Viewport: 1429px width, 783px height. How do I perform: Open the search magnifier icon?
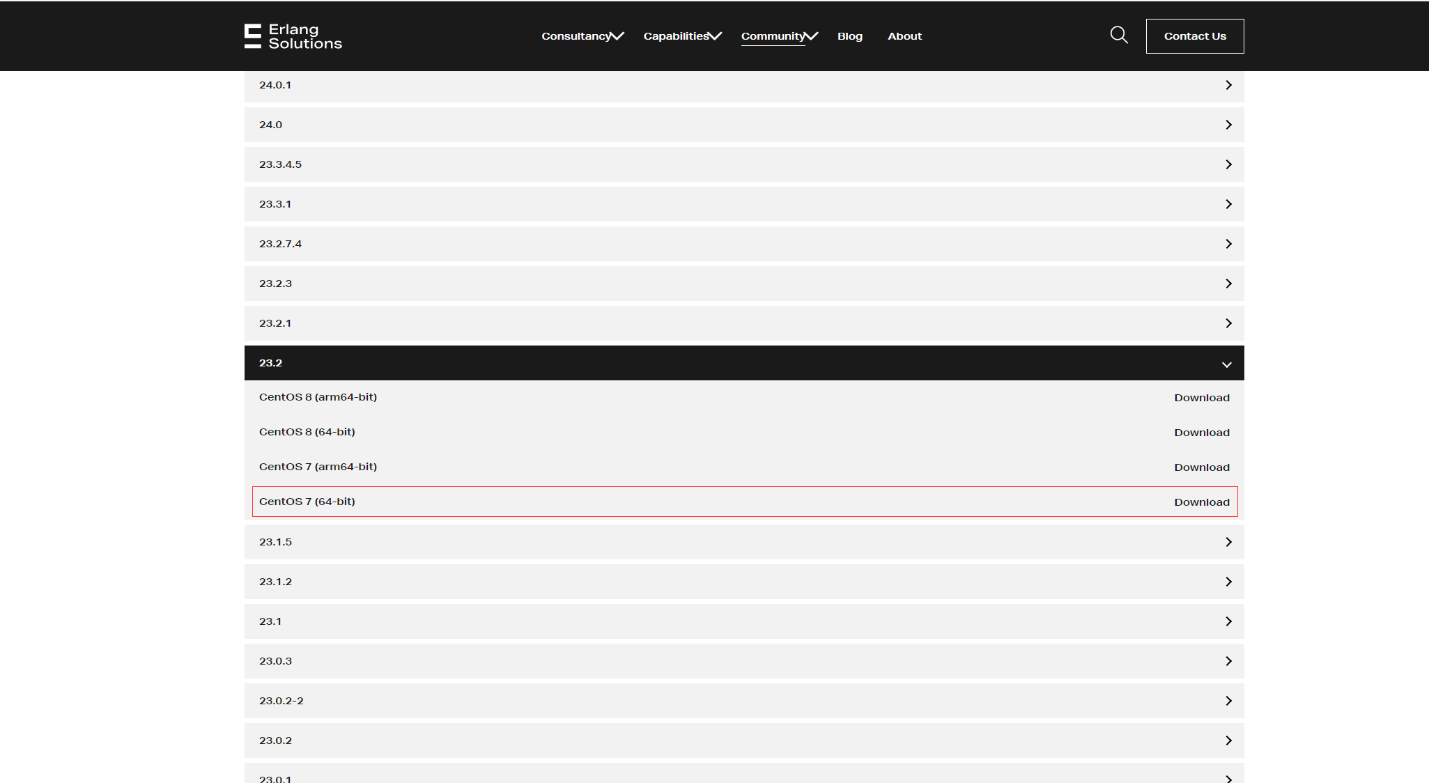tap(1119, 35)
